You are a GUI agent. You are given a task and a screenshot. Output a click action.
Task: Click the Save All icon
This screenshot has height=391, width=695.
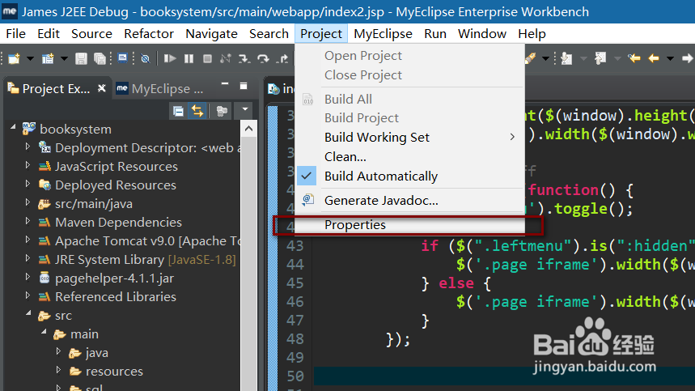point(100,58)
